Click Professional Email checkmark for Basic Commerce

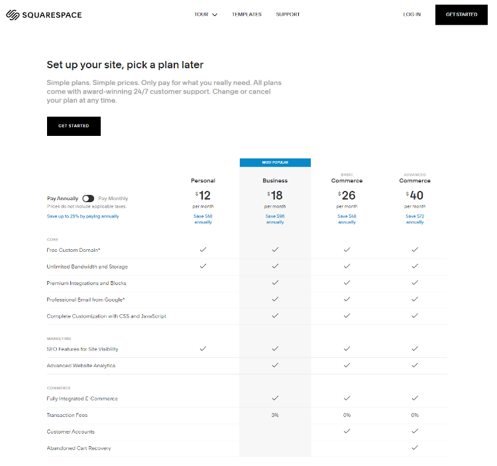point(347,299)
